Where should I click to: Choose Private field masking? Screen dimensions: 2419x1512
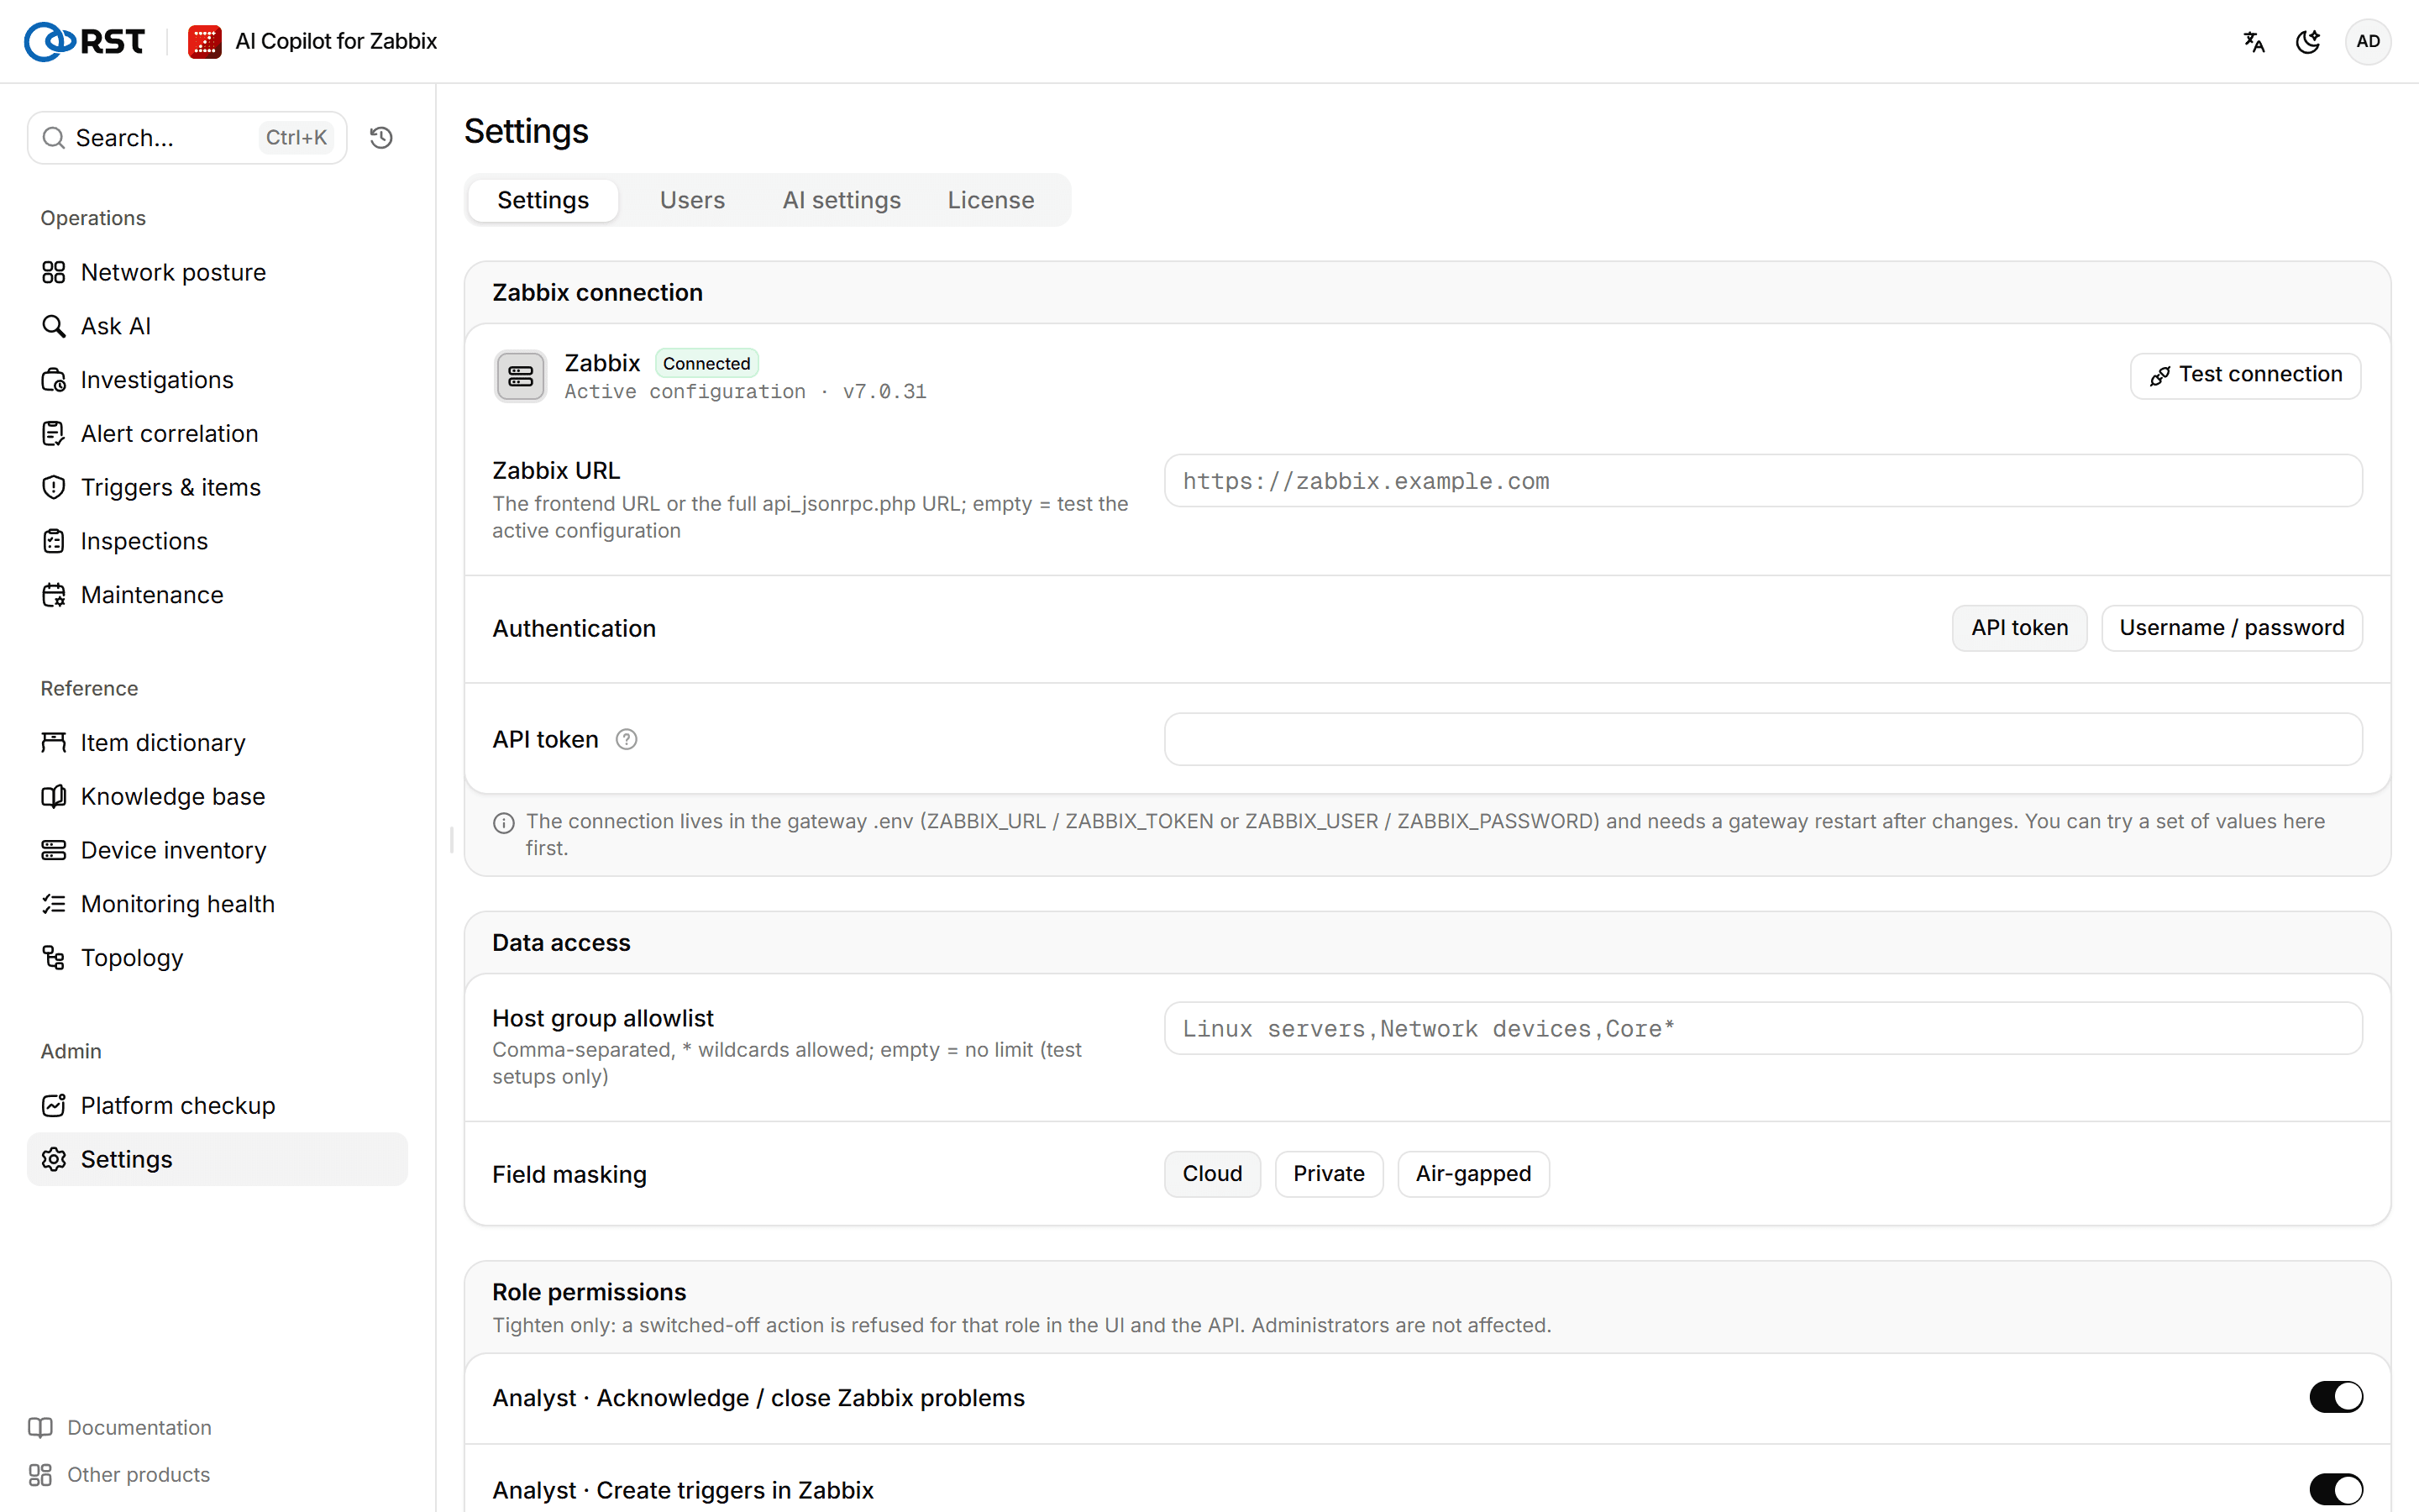[x=1329, y=1174]
